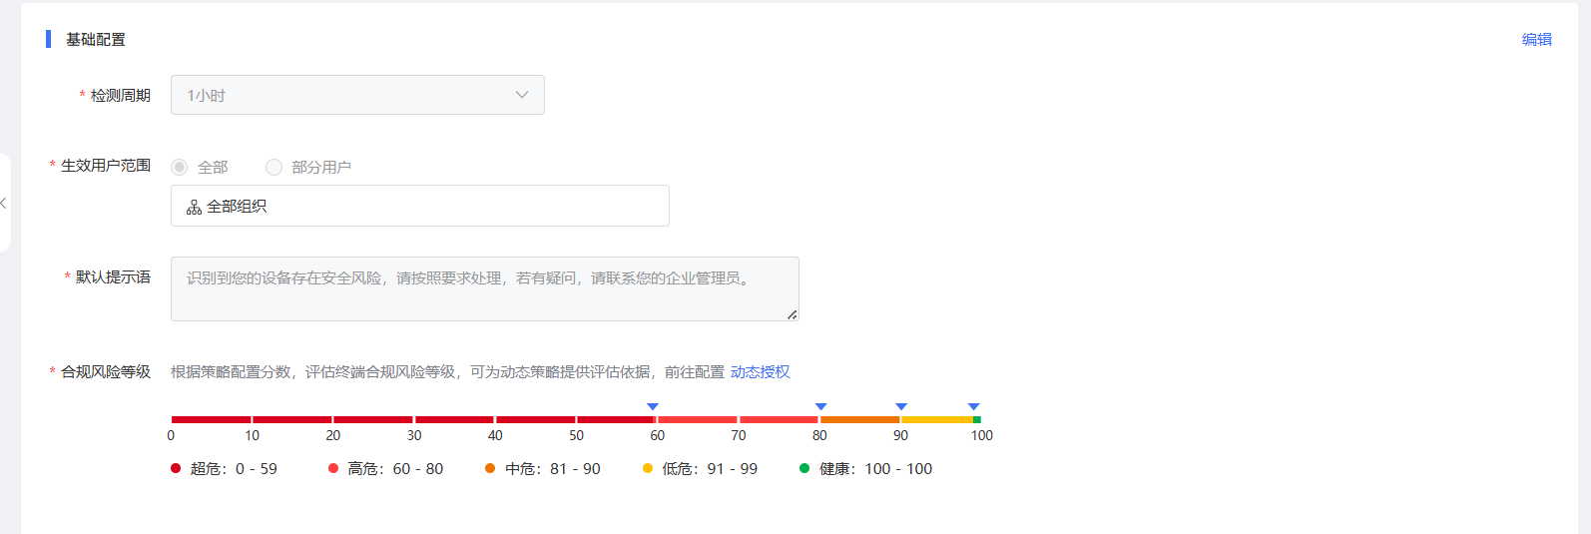1591x534 pixels.
Task: Open the 动态授权 link
Action: click(760, 372)
